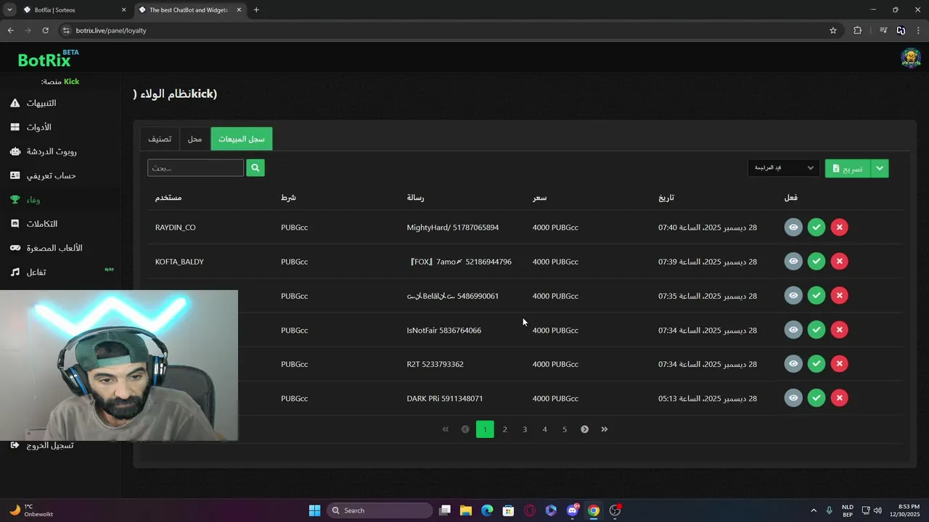The height and width of the screenshot is (522, 929).
Task: Approve the 5486990061 row green check
Action: click(817, 295)
